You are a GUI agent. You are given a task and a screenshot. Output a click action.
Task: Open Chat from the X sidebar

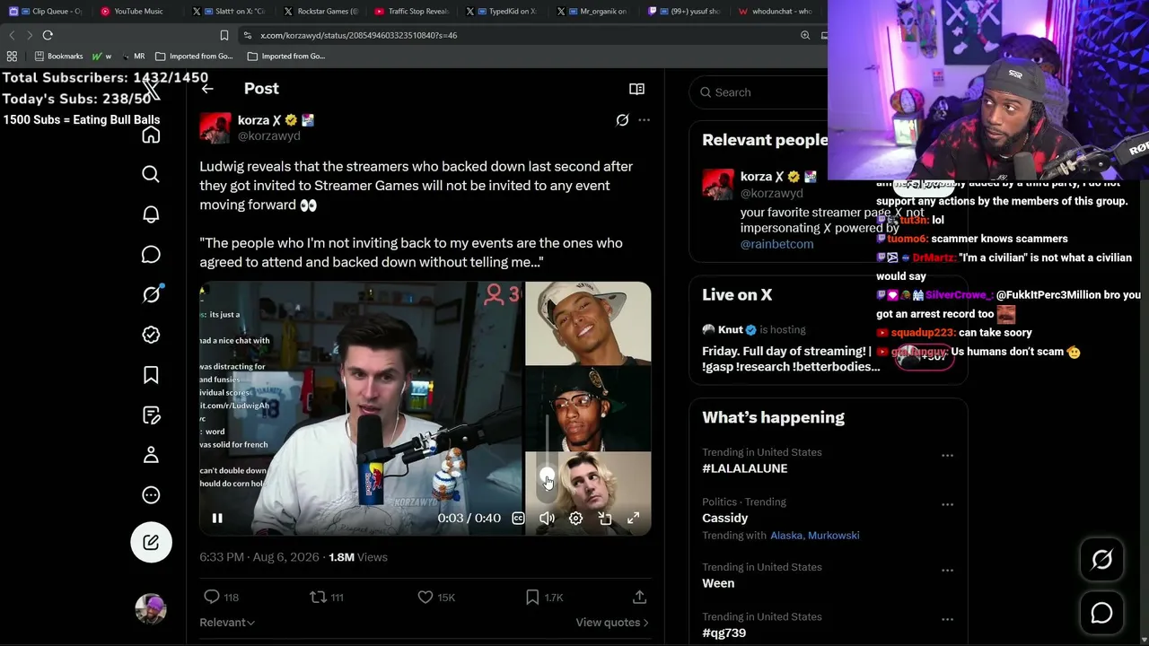[151, 255]
